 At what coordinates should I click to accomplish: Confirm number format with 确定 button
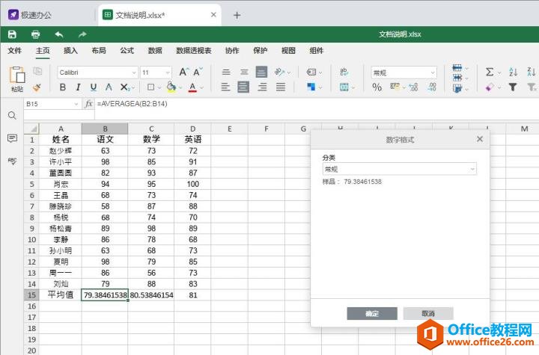click(372, 313)
